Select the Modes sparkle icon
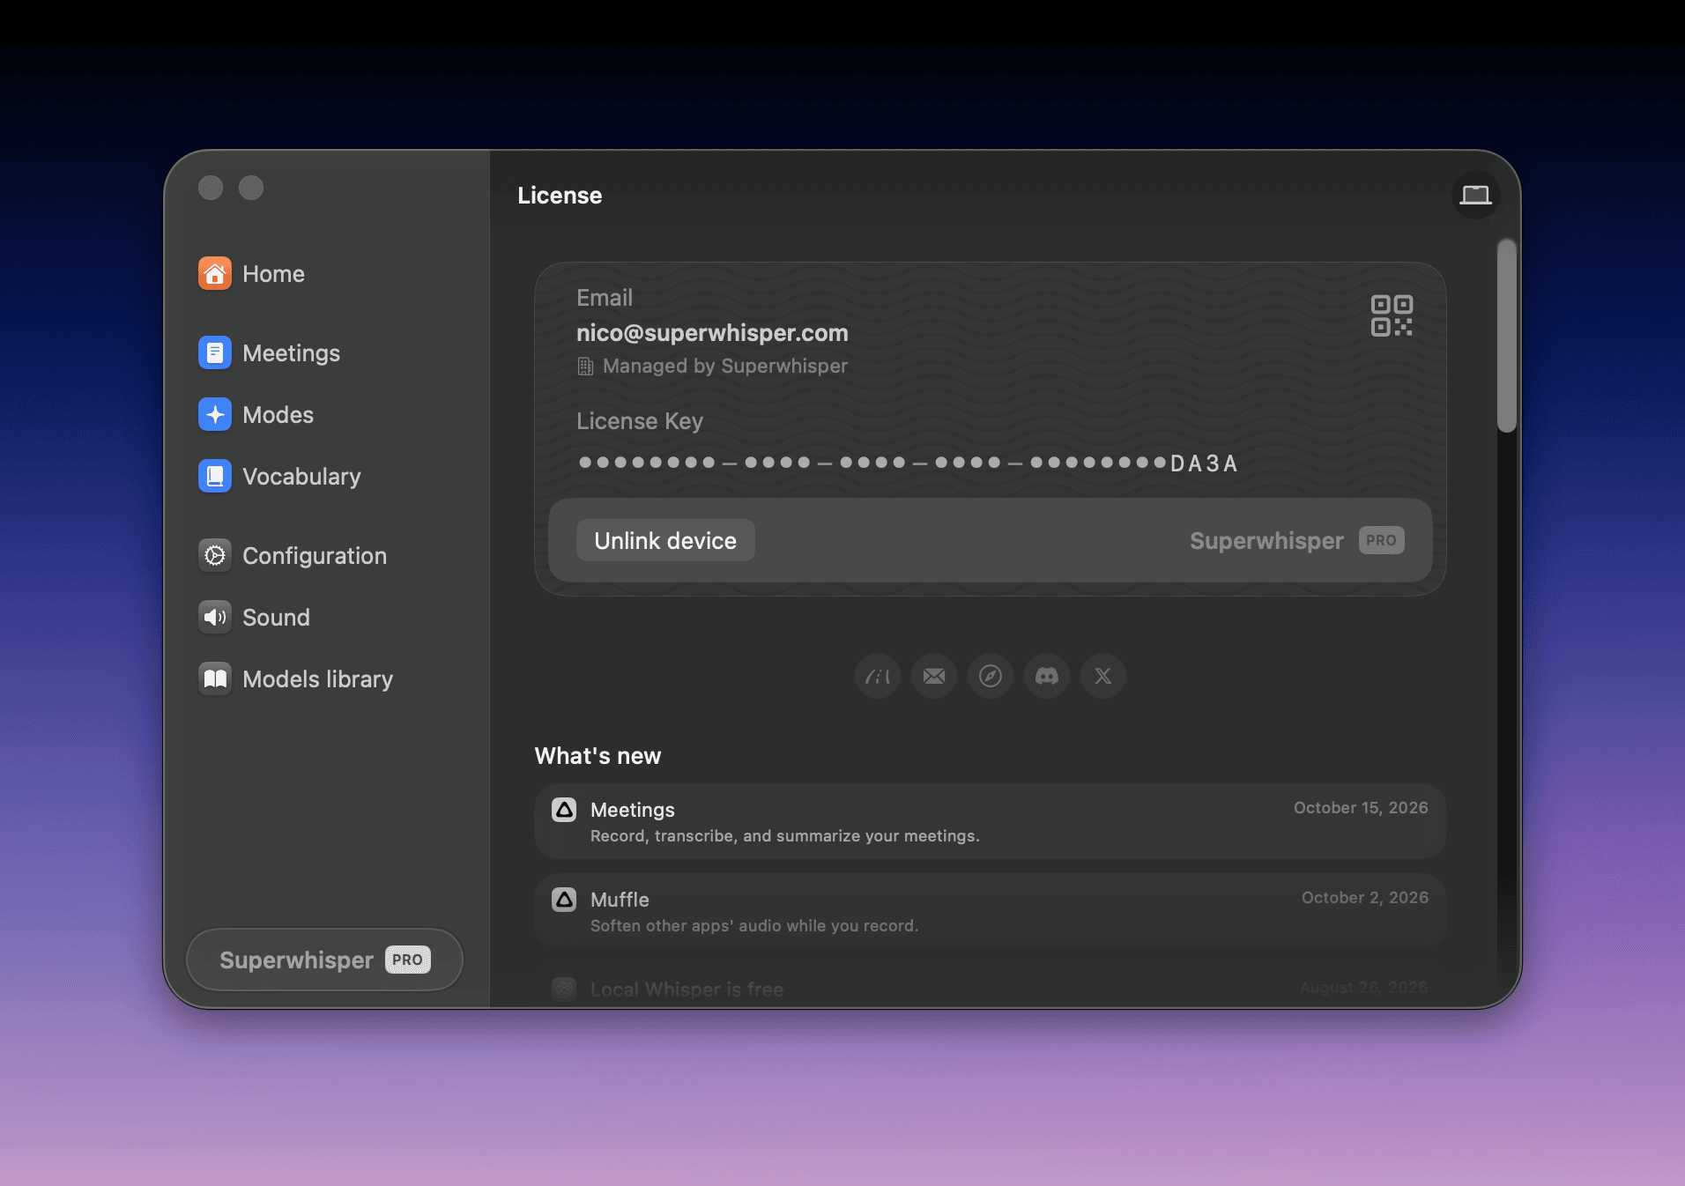The image size is (1685, 1186). (x=215, y=415)
